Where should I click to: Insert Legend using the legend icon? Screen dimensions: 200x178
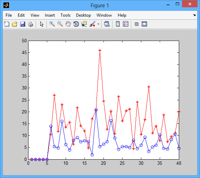[125, 24]
